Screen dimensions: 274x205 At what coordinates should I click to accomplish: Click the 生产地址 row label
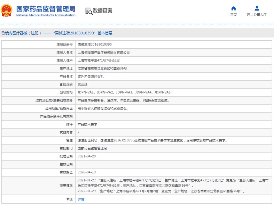66,68
